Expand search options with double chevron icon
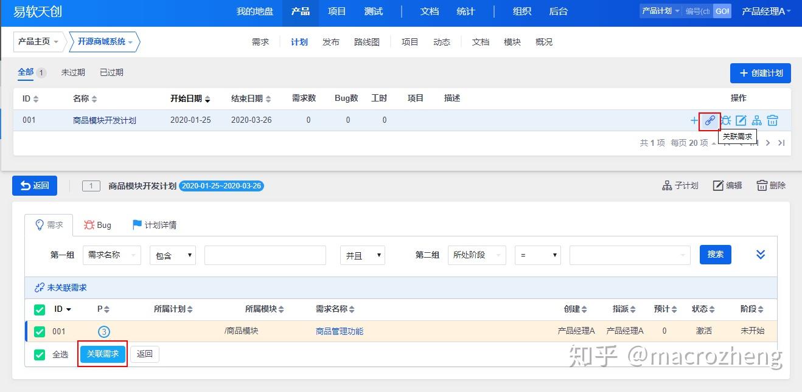 pyautogui.click(x=761, y=255)
